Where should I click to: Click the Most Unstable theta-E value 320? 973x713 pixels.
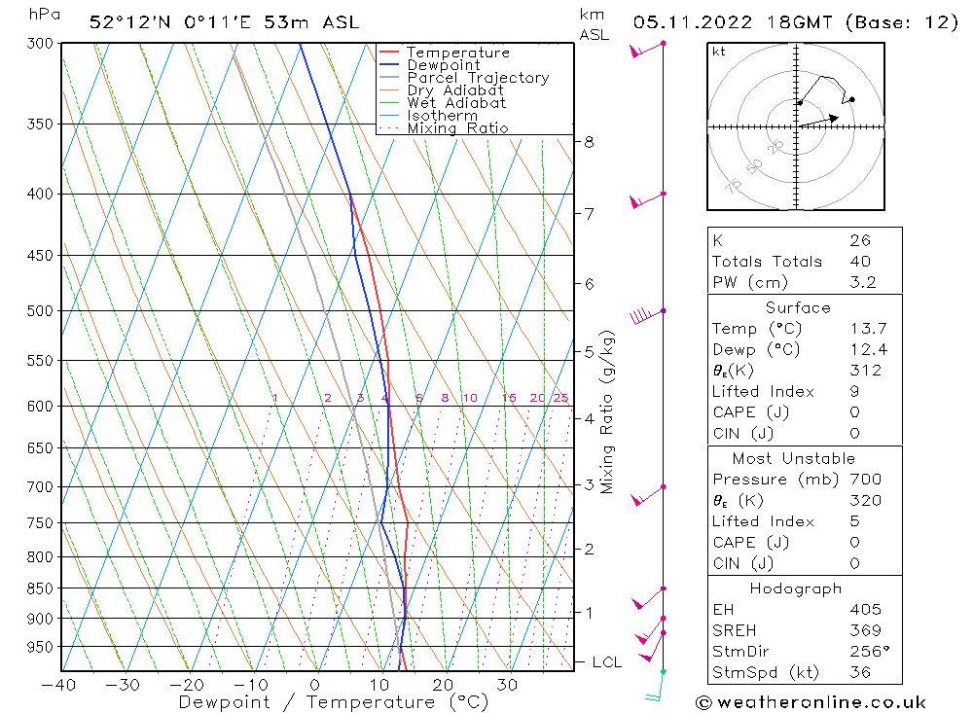coord(865,501)
